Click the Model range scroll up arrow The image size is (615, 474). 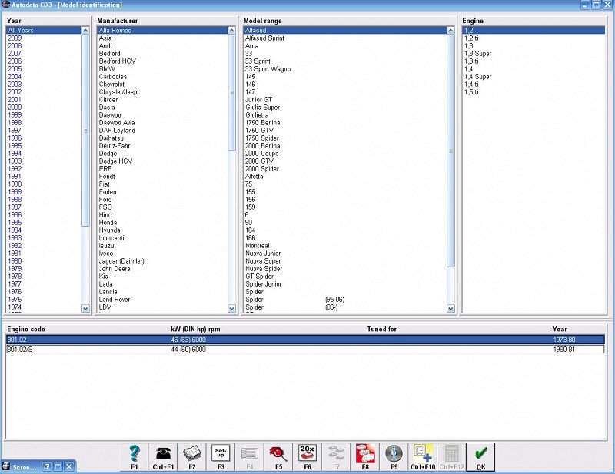coord(450,31)
